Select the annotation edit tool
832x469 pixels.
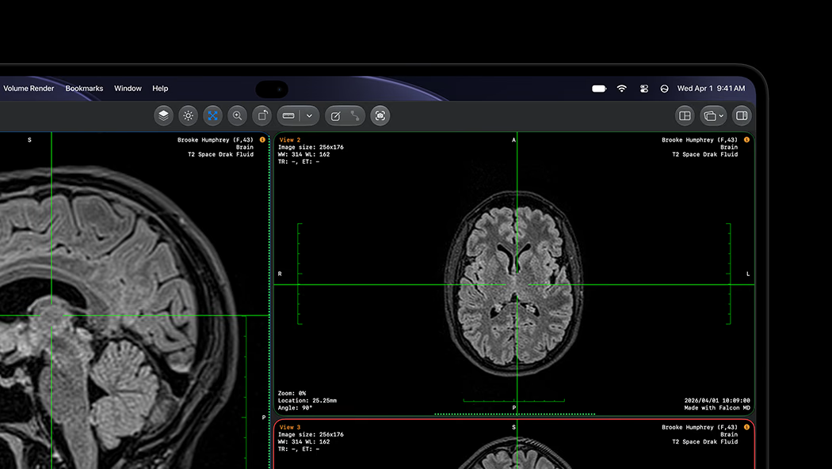coord(335,115)
